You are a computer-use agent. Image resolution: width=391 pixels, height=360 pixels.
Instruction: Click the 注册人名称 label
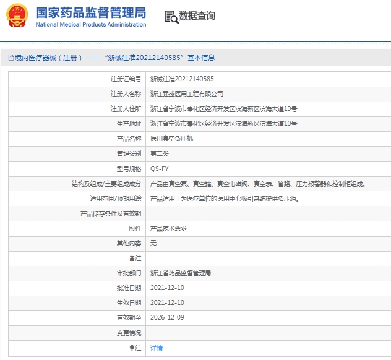coord(126,94)
